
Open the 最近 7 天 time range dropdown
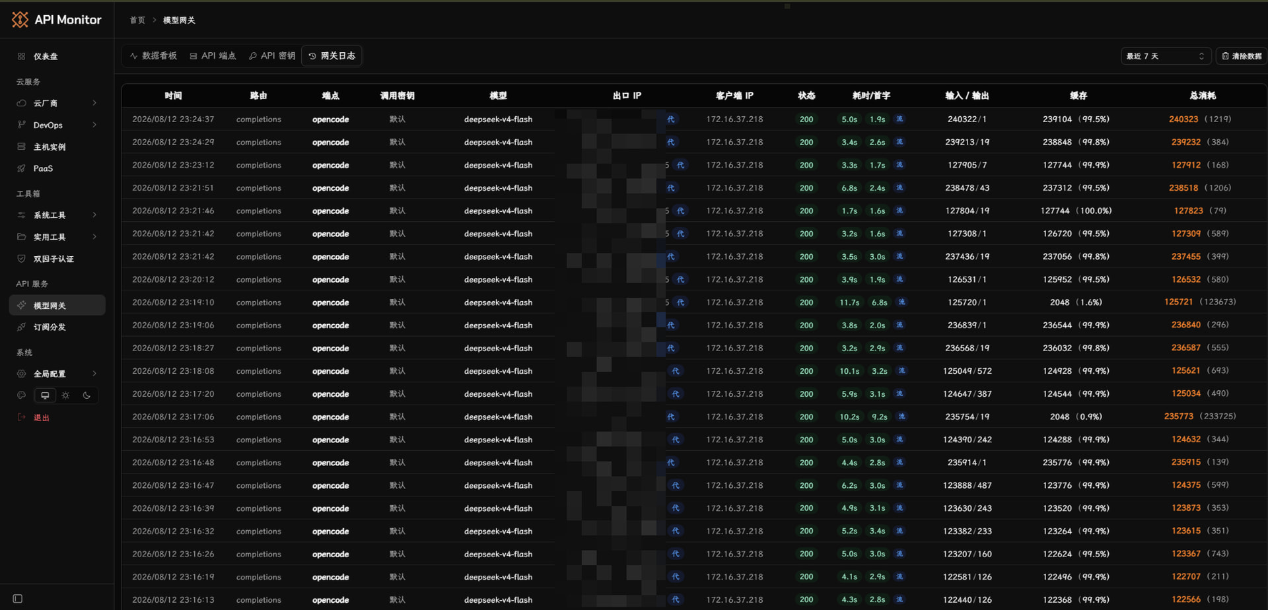[x=1166, y=56]
